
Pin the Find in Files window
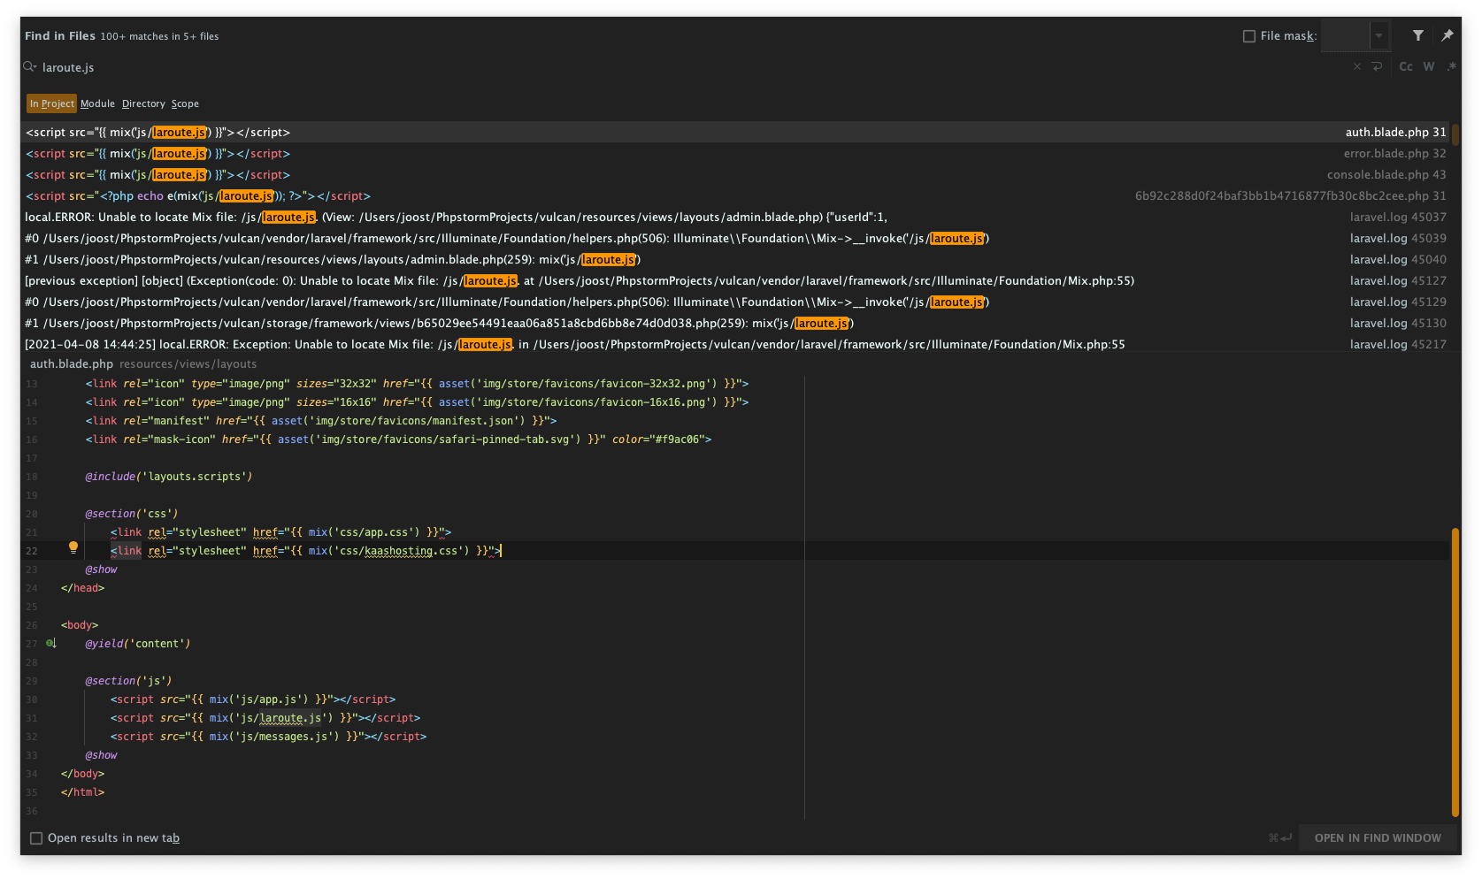(x=1447, y=35)
